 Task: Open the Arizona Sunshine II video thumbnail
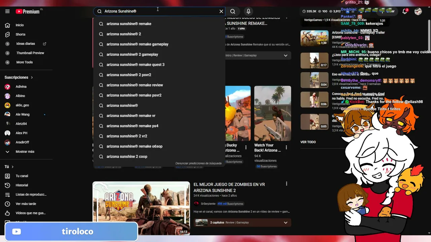point(141,208)
